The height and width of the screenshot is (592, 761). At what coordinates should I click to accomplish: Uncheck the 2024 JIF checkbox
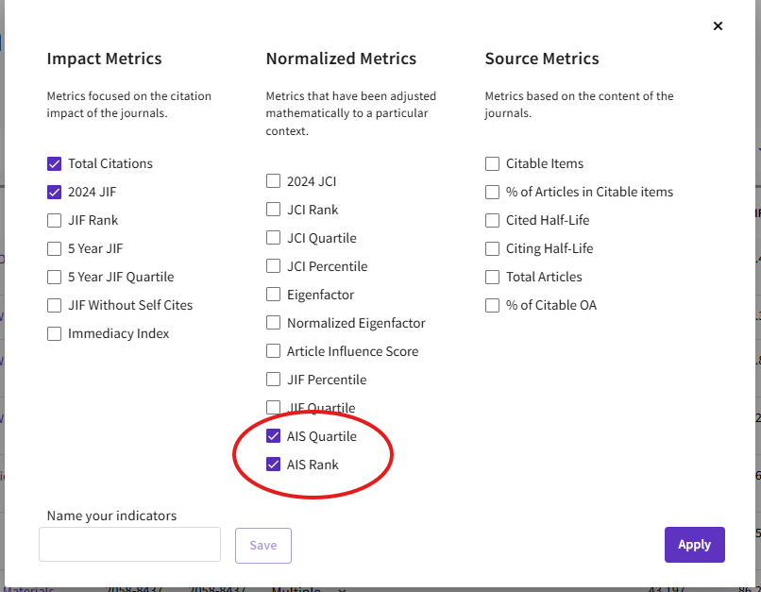[55, 192]
